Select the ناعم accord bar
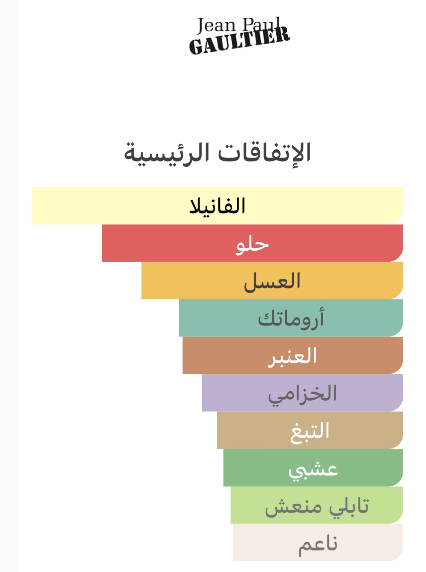 point(318,543)
